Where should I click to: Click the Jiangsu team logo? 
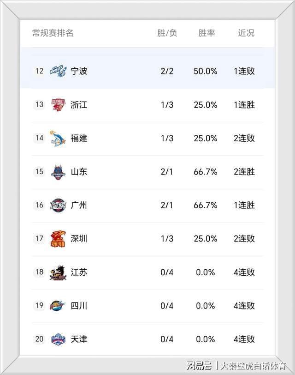pyautogui.click(x=58, y=272)
